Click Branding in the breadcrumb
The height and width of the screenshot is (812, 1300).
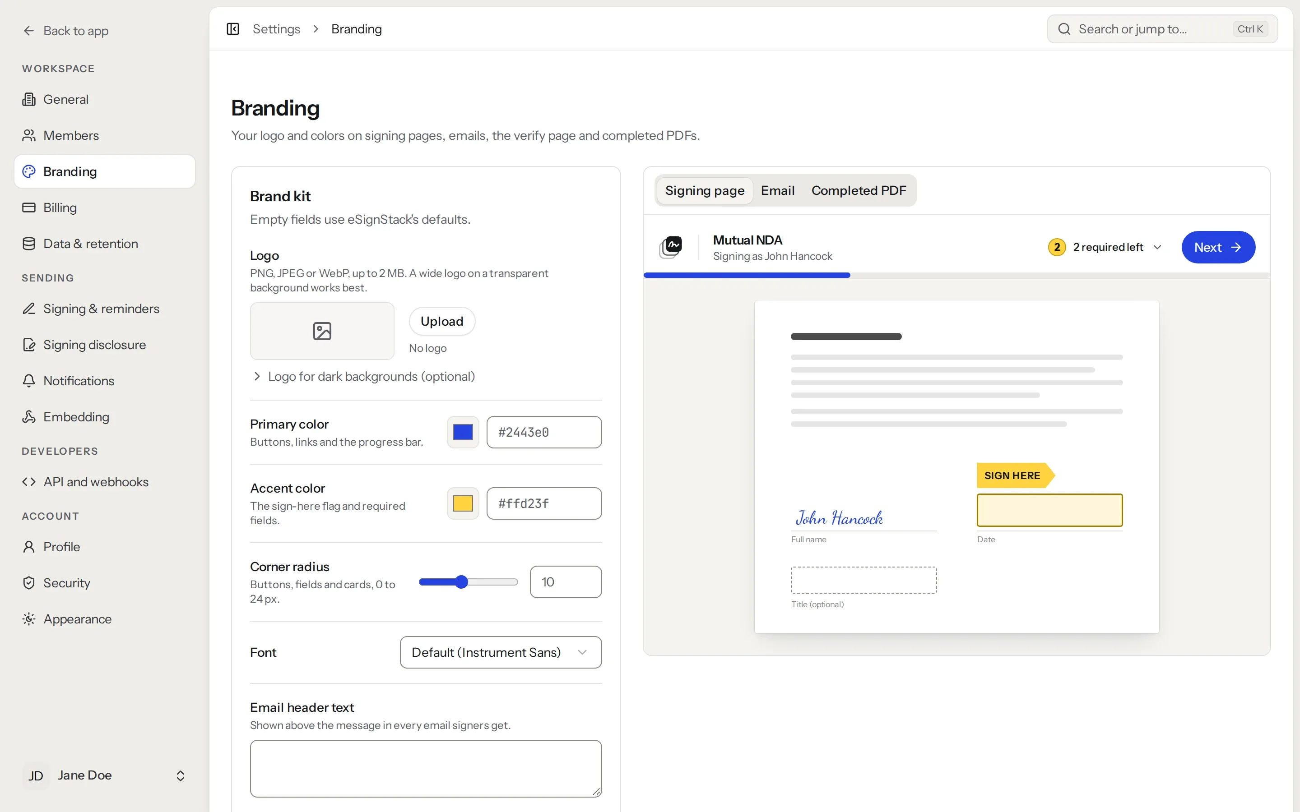point(356,29)
